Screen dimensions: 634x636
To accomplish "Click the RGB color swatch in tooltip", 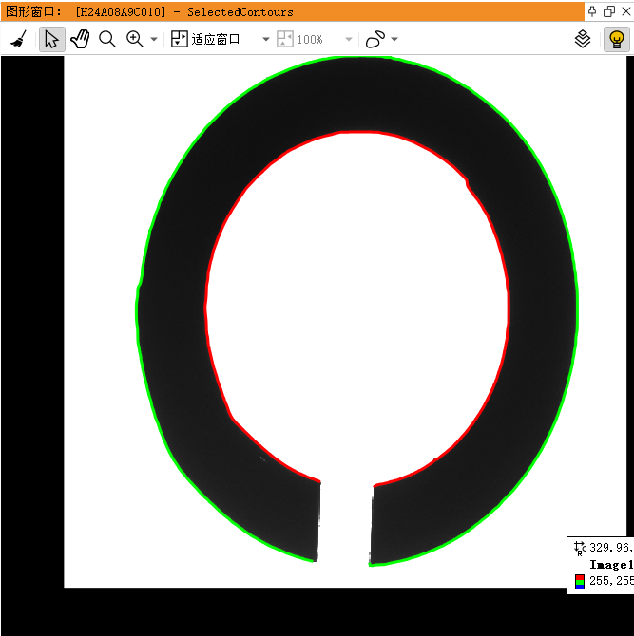I will tap(580, 581).
